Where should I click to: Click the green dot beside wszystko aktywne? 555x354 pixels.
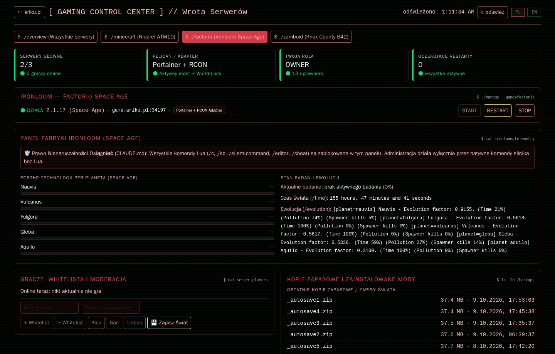421,73
